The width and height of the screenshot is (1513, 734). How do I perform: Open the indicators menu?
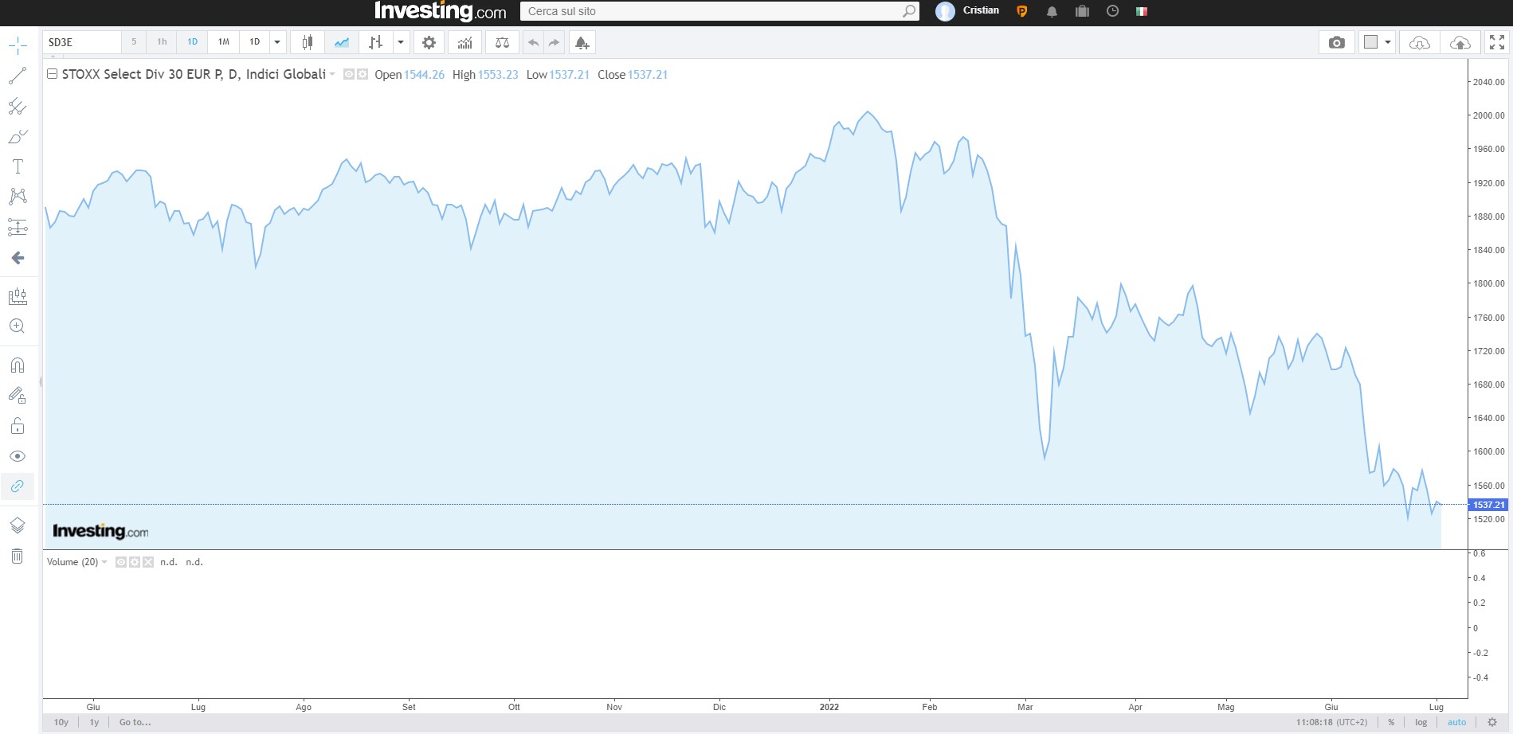465,42
